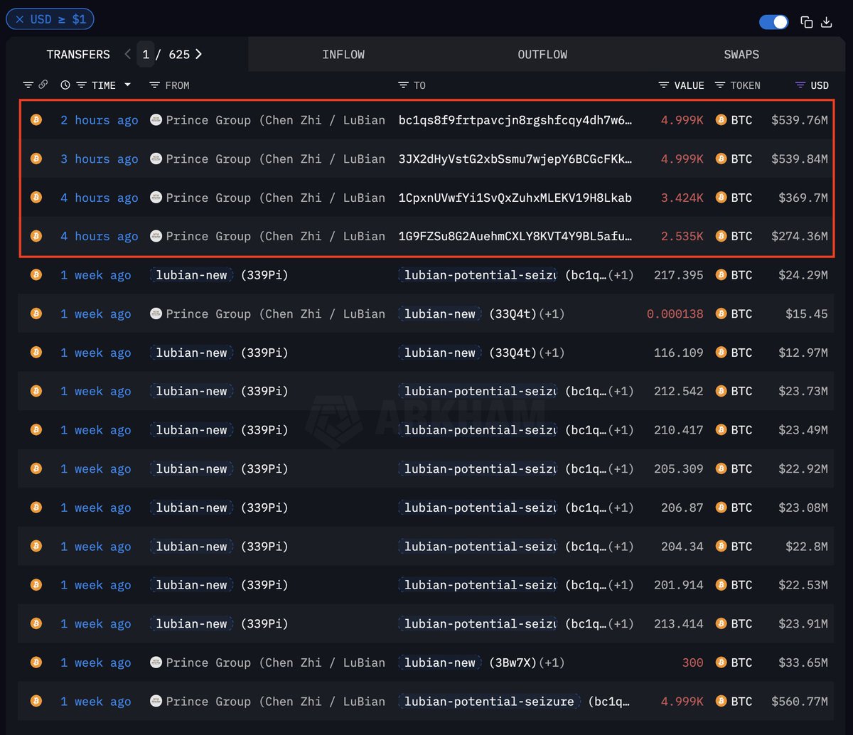
Task: Click Bitcoin icon in 2 hours ago row
Action: click(x=36, y=120)
